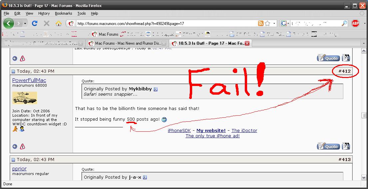View j-a-x's original post arrow icon

click(145, 177)
